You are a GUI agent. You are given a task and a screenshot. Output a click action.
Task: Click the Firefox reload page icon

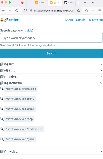[17, 11]
